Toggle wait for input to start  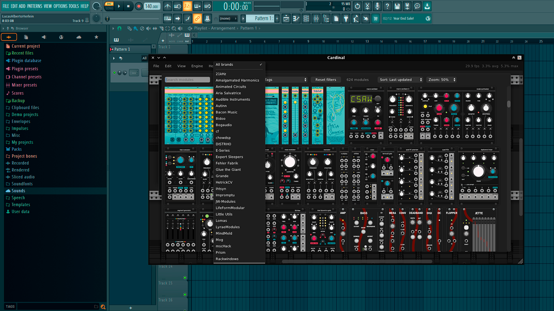click(177, 6)
